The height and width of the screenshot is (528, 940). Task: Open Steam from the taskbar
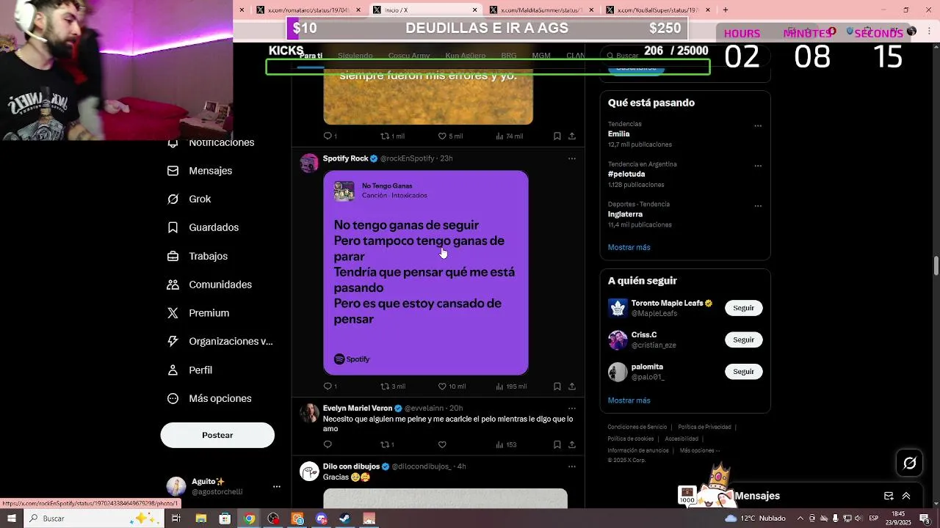click(344, 518)
